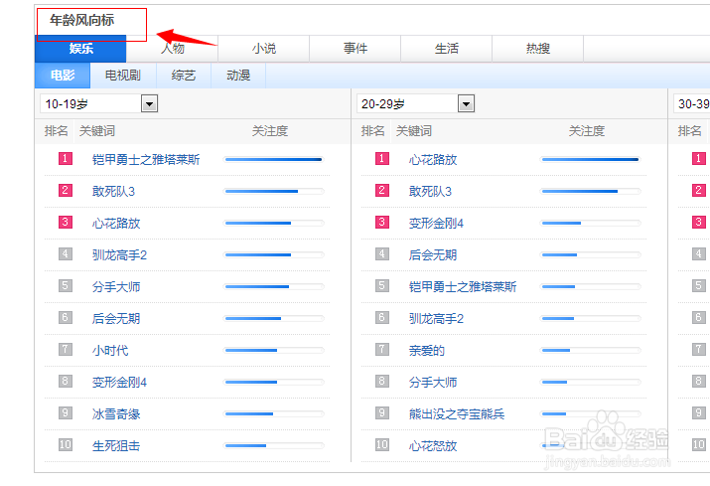Click rank 7 badge beside 小时代
This screenshot has height=486, width=710.
[x=66, y=349]
